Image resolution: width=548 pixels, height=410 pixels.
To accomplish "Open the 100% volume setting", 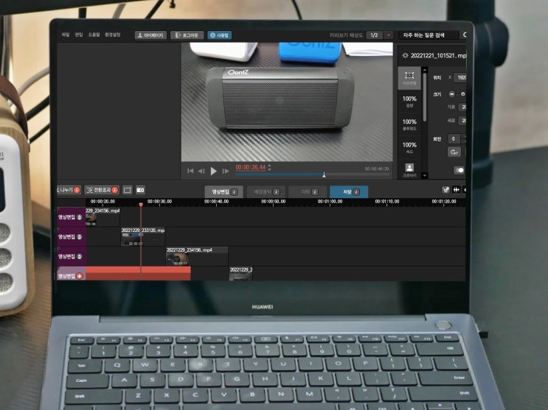I will click(x=409, y=101).
